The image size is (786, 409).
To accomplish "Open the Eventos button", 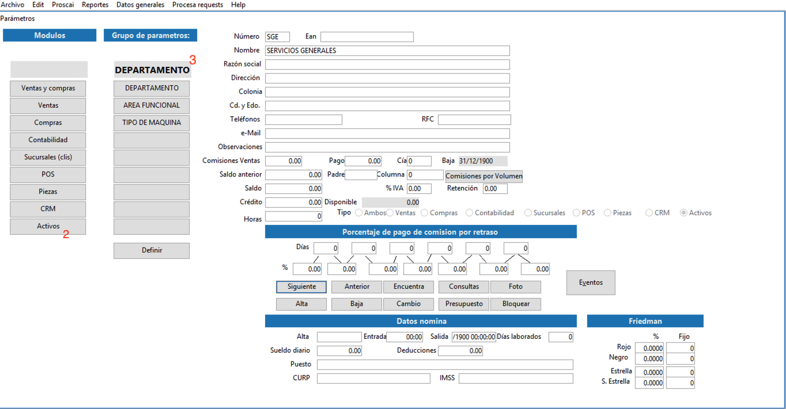I will pos(591,283).
